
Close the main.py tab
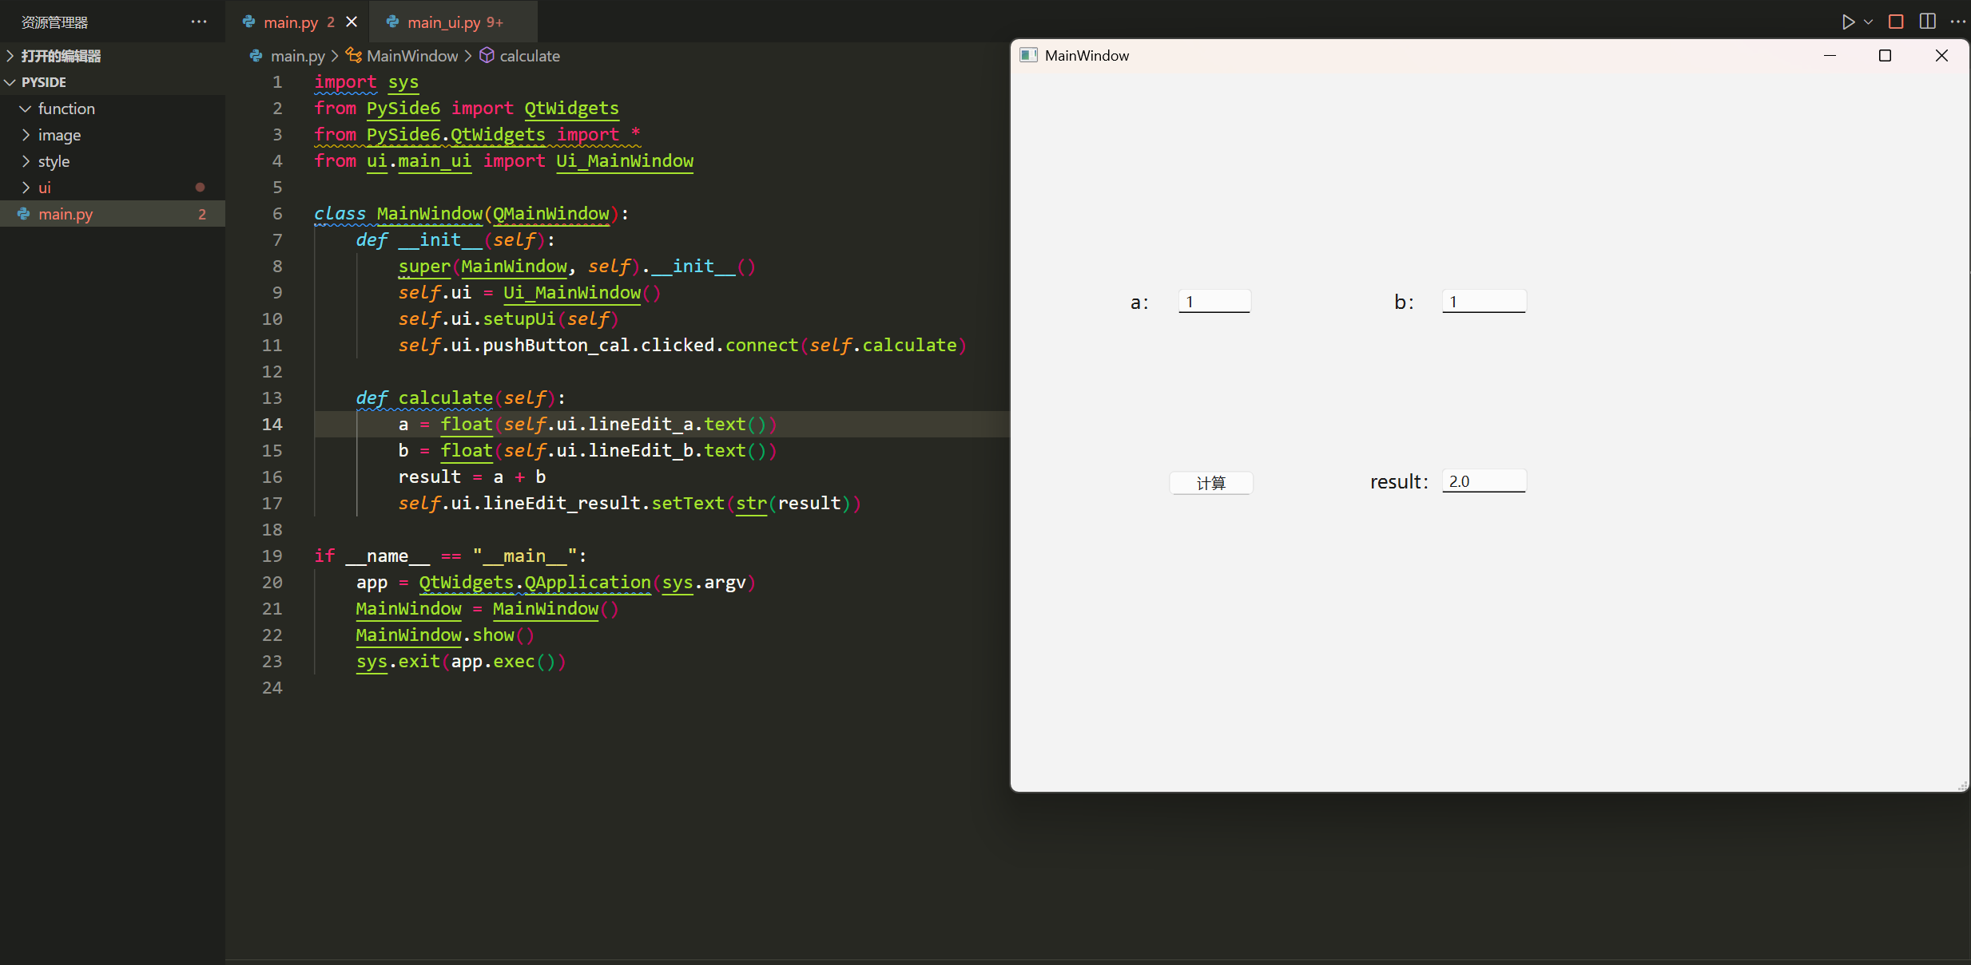pos(352,22)
